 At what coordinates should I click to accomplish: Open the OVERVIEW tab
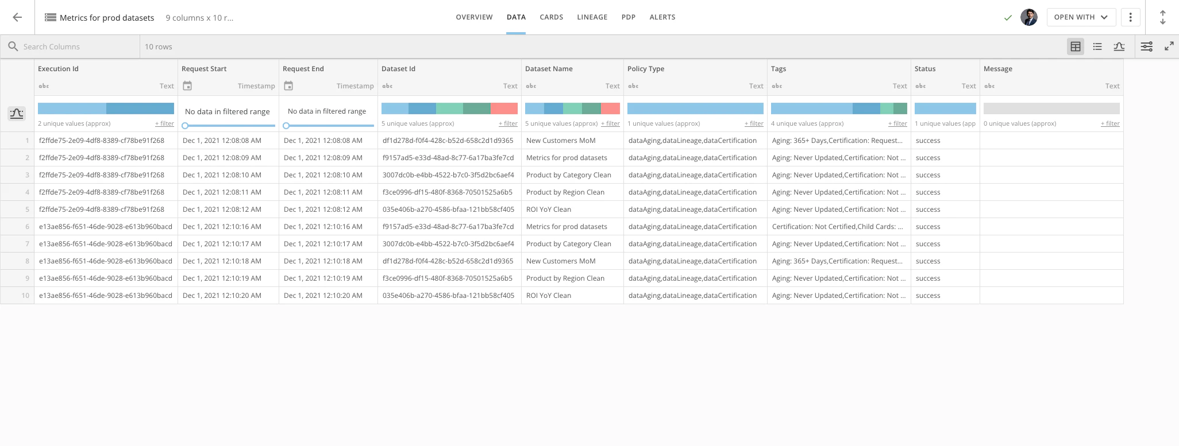pyautogui.click(x=474, y=17)
